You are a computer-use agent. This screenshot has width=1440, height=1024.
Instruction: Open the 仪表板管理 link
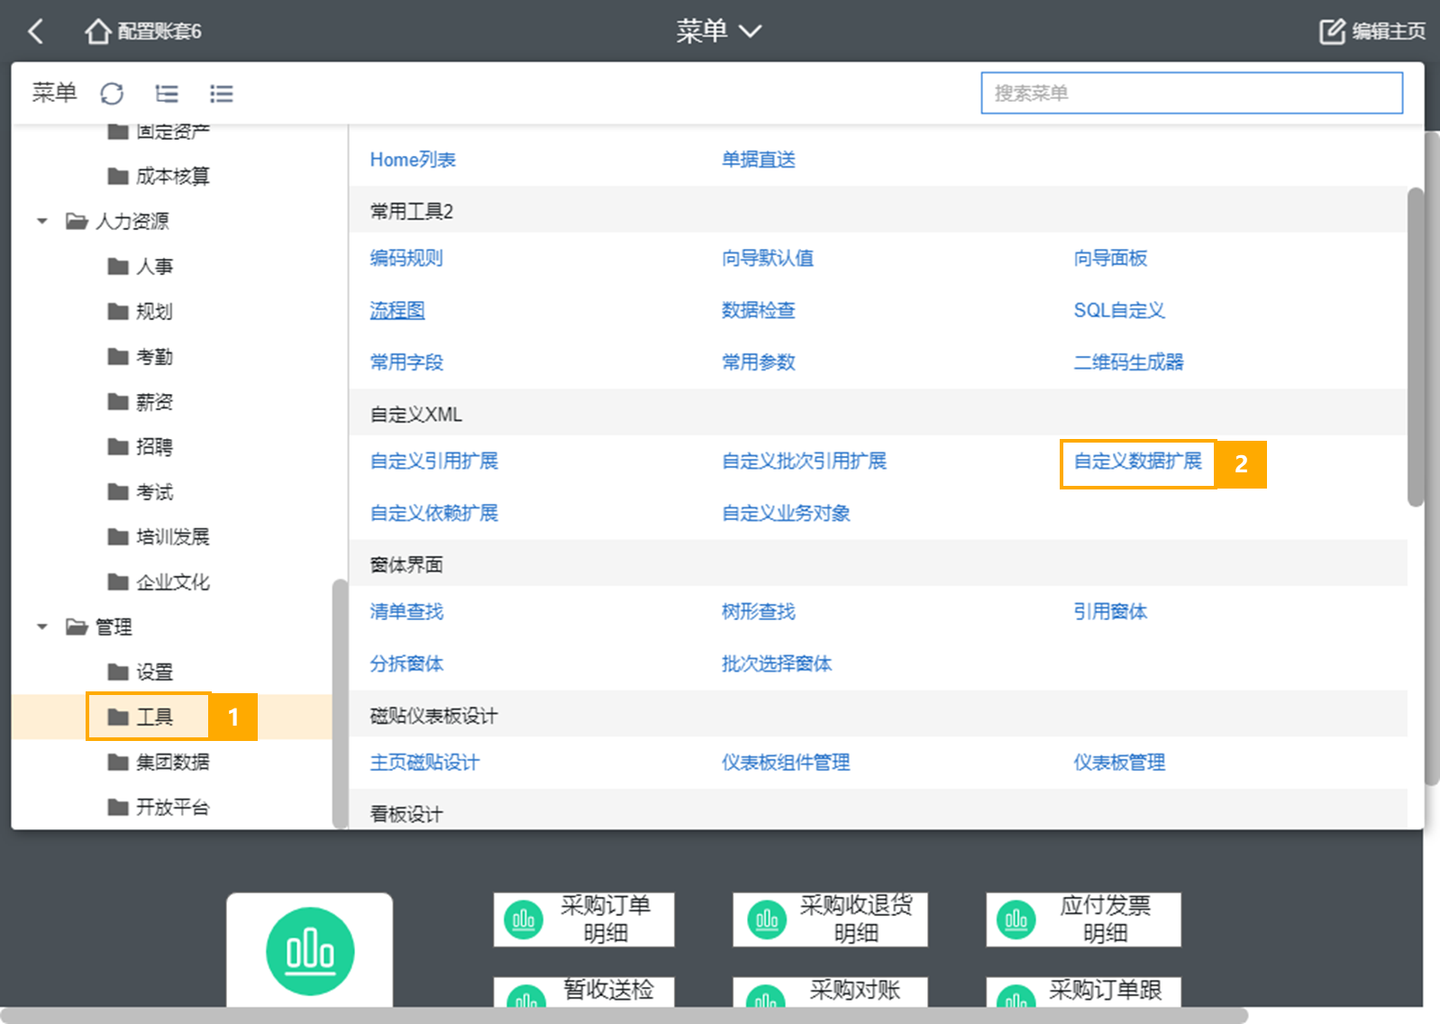[1119, 762]
